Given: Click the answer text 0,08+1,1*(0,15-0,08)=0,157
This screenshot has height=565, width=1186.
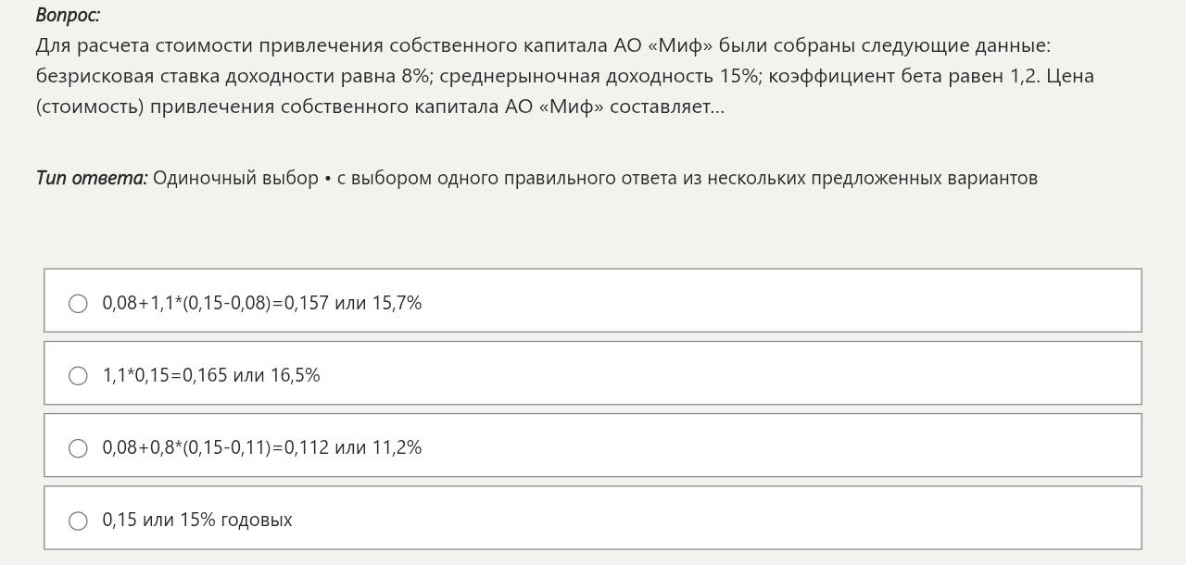Looking at the screenshot, I should (216, 303).
